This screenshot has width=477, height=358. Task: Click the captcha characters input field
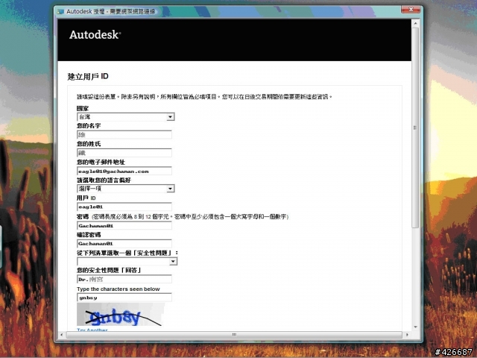124,298
